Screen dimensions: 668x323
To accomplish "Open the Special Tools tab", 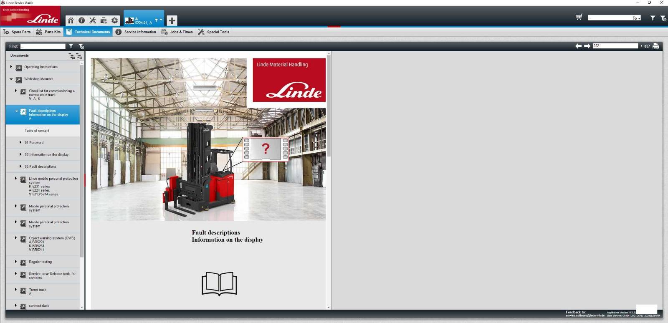I will click(x=213, y=32).
